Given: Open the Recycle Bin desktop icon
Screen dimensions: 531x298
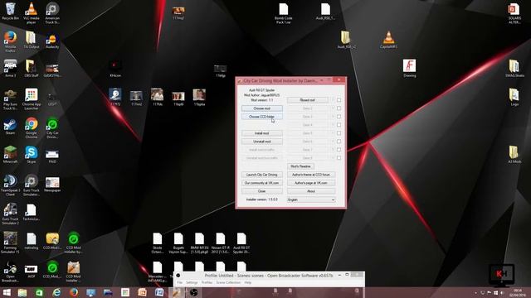Looking at the screenshot, I should pyautogui.click(x=10, y=12).
